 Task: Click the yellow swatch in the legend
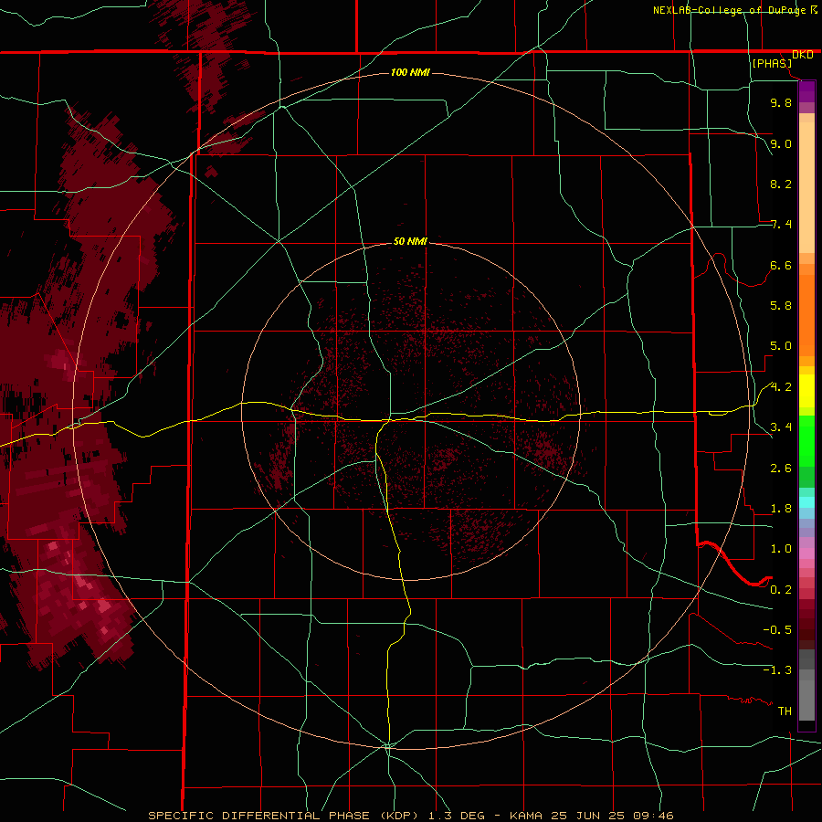tap(806, 391)
